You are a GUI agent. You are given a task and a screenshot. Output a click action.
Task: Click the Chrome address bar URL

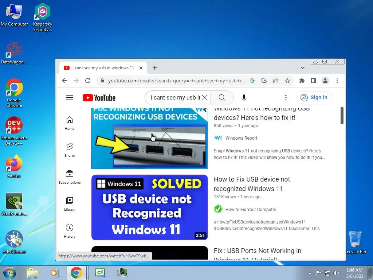pyautogui.click(x=176, y=81)
